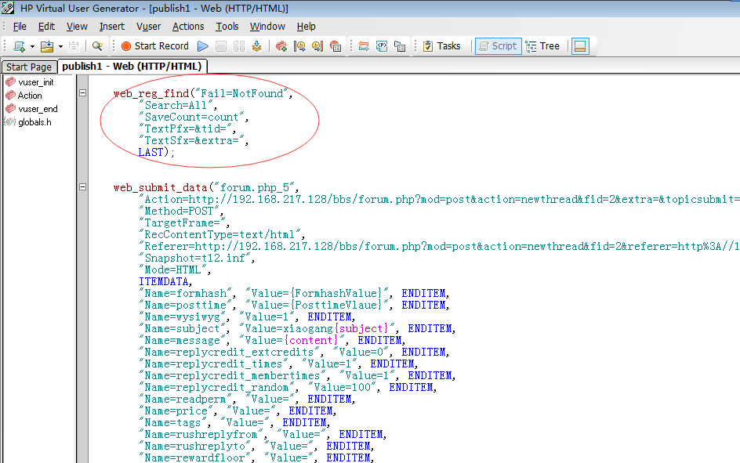Click the "TextSfx=&extra=" line

194,140
